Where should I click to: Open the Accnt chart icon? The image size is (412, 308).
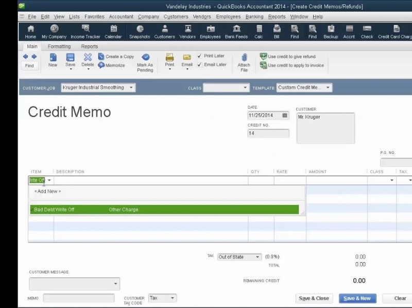[x=349, y=32]
